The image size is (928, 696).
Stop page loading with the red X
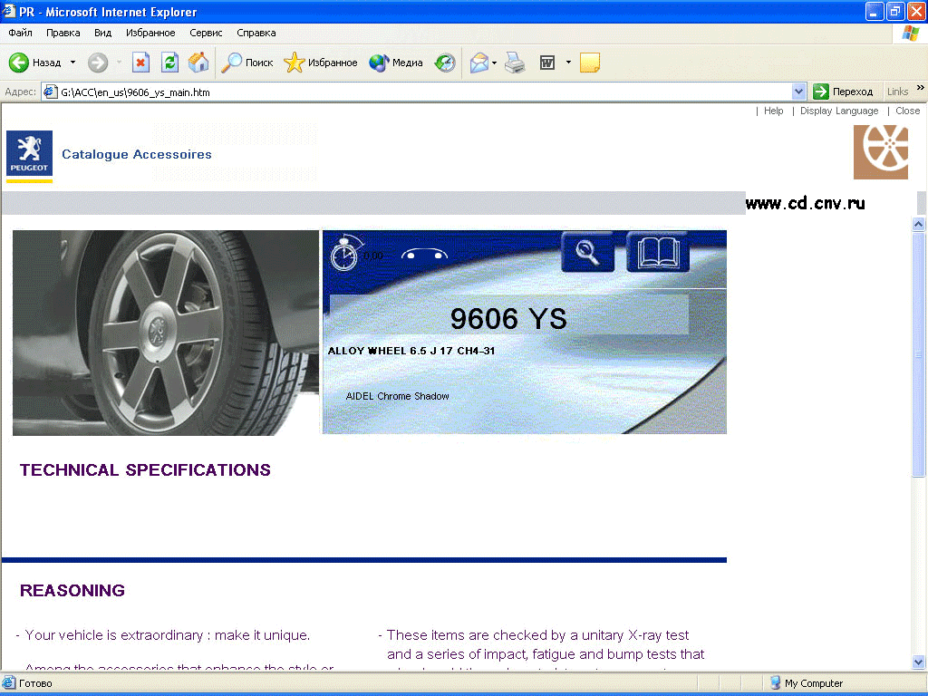click(x=140, y=63)
